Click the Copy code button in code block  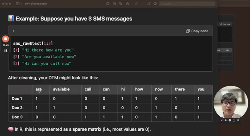(x=197, y=31)
